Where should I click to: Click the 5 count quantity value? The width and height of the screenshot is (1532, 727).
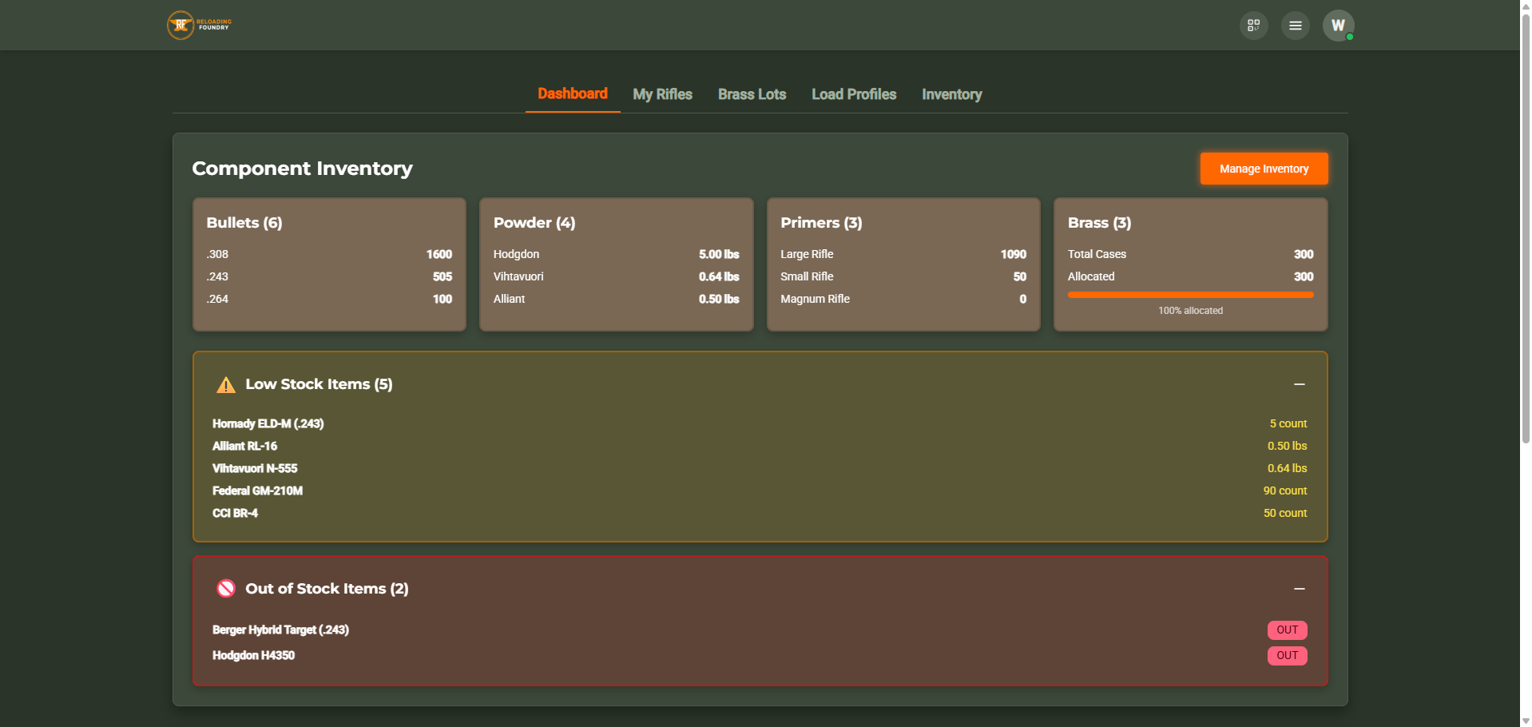pyautogui.click(x=1288, y=423)
